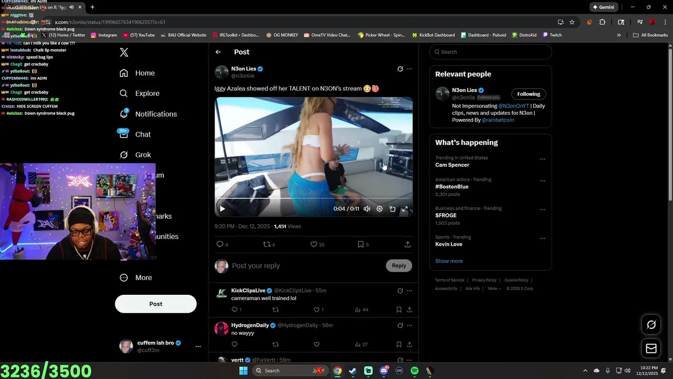This screenshot has height=379, width=673.
Task: Toggle picture-in-picture on the video
Action: (x=392, y=209)
